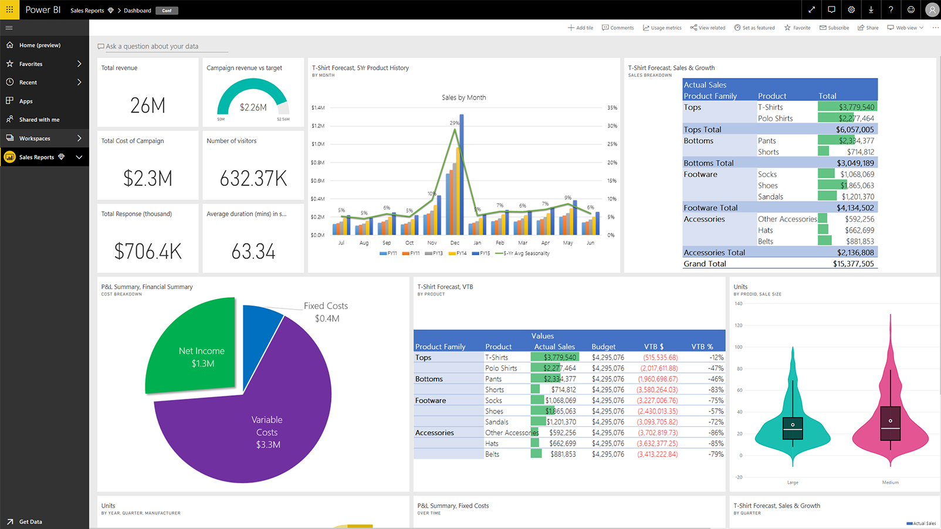This screenshot has width=941, height=529.
Task: Collapse the Sales Reports workspace
Action: click(x=79, y=157)
